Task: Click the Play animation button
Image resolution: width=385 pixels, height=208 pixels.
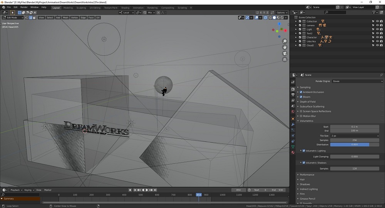Action: click(x=147, y=190)
